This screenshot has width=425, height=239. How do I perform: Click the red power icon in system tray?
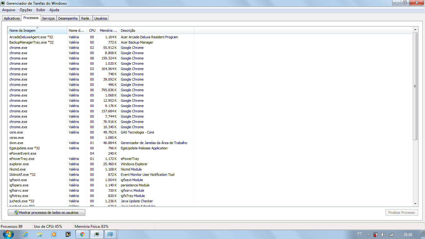click(376, 235)
